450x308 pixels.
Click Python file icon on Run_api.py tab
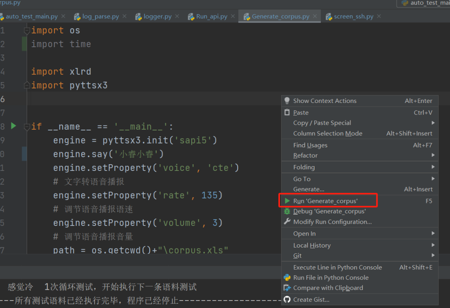tap(191, 17)
